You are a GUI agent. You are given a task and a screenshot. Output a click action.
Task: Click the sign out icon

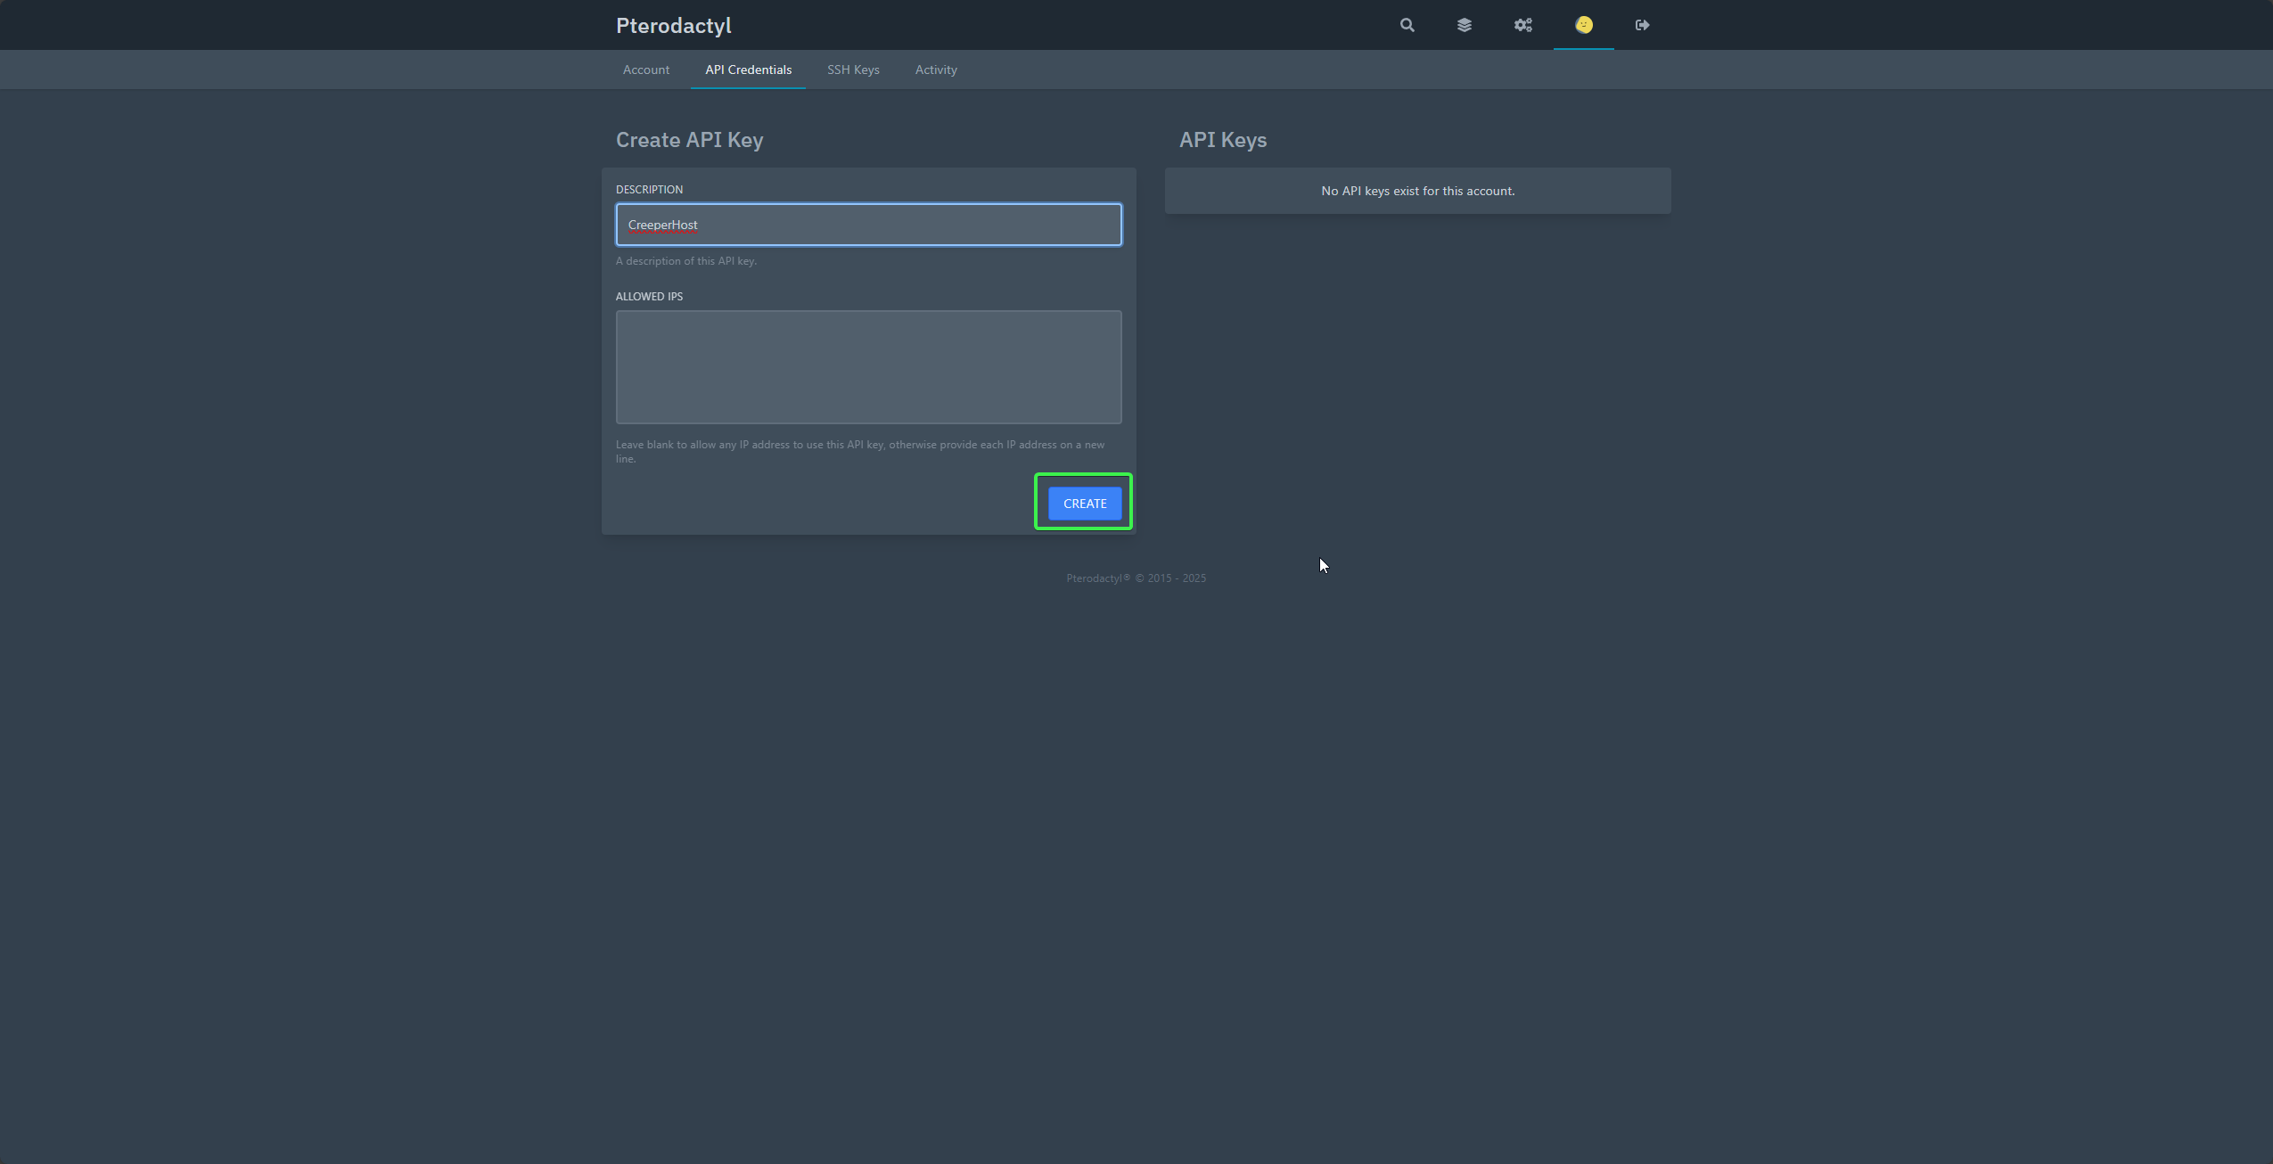1642,25
